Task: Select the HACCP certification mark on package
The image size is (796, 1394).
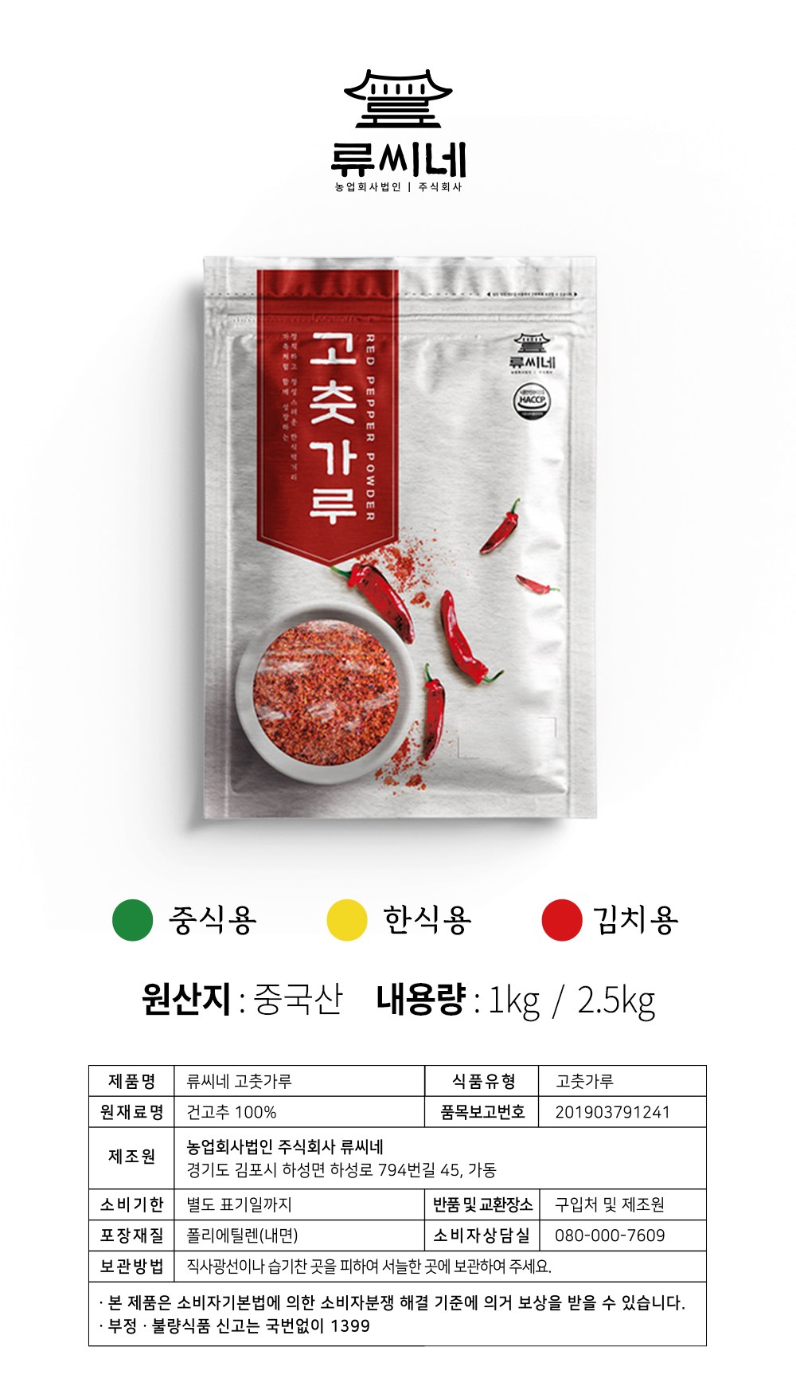Action: click(x=531, y=400)
